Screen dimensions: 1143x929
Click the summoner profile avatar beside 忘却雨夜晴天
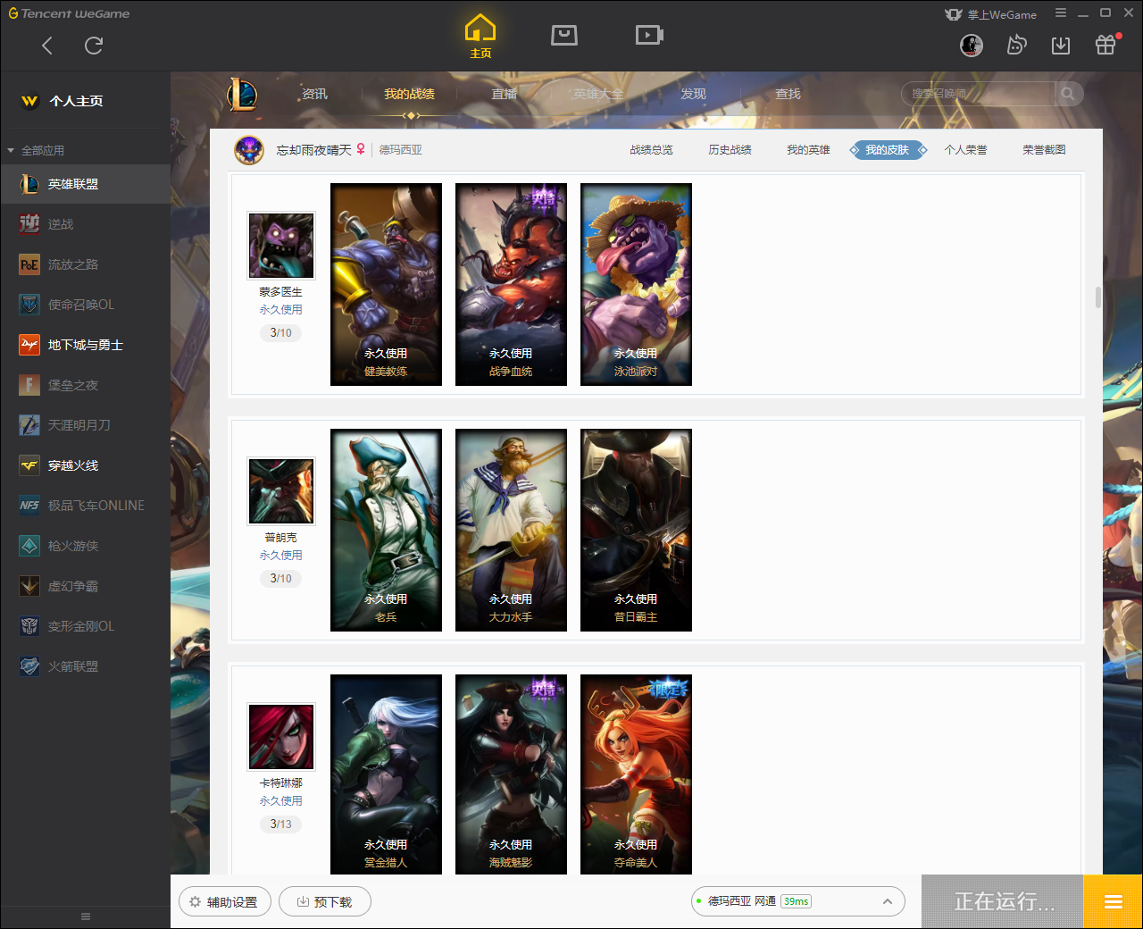(249, 150)
